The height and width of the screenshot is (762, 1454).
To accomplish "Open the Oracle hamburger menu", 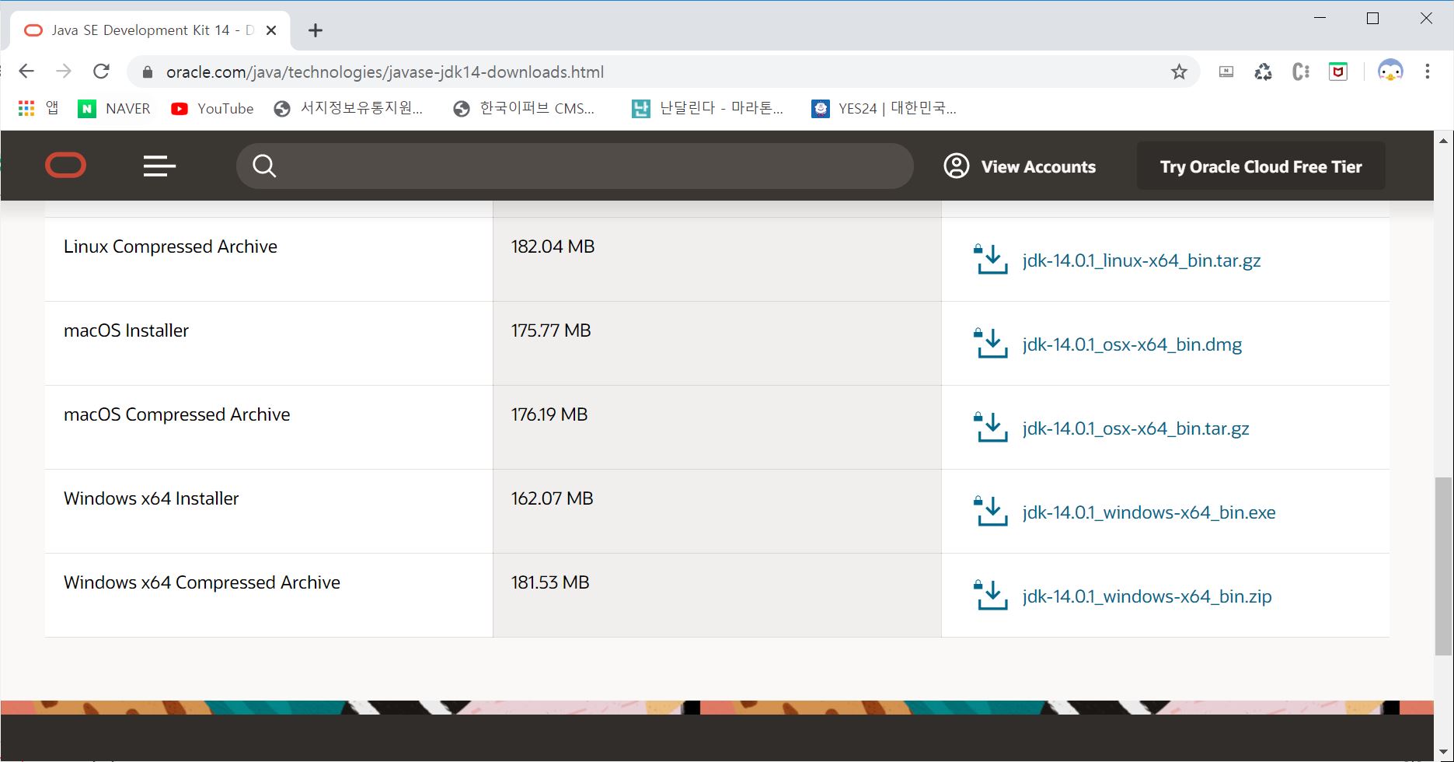I will [159, 166].
